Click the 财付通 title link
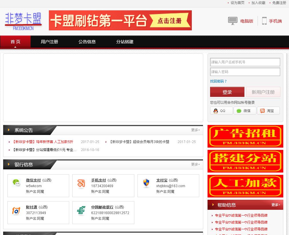Image resolution: width=289 pixels, height=235 pixels. click(31, 207)
